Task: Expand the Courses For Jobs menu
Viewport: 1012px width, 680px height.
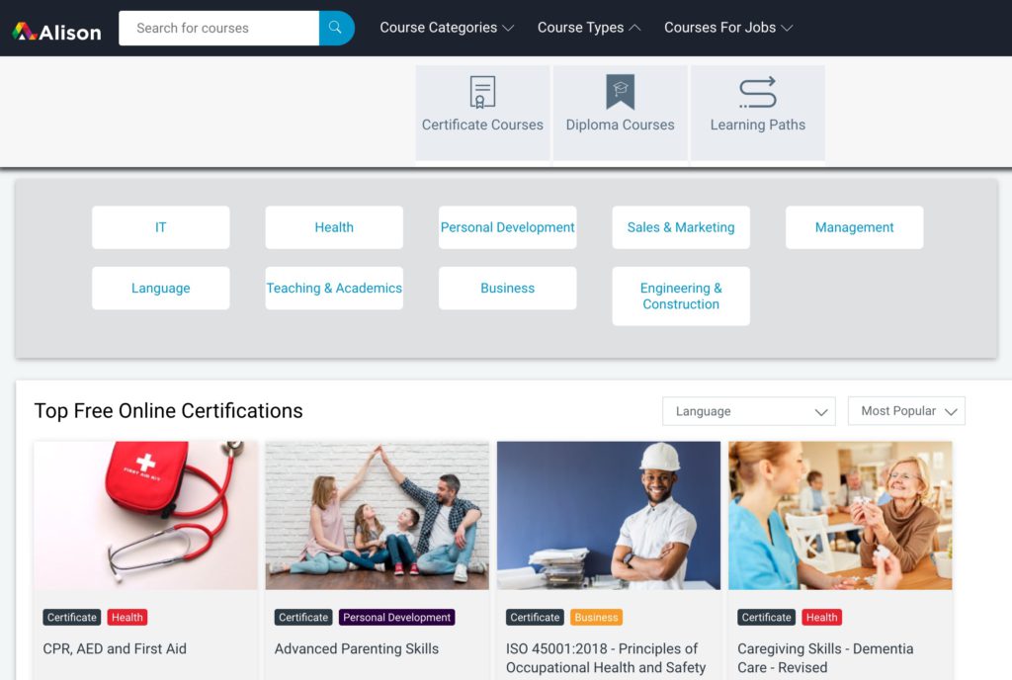Action: click(x=728, y=28)
